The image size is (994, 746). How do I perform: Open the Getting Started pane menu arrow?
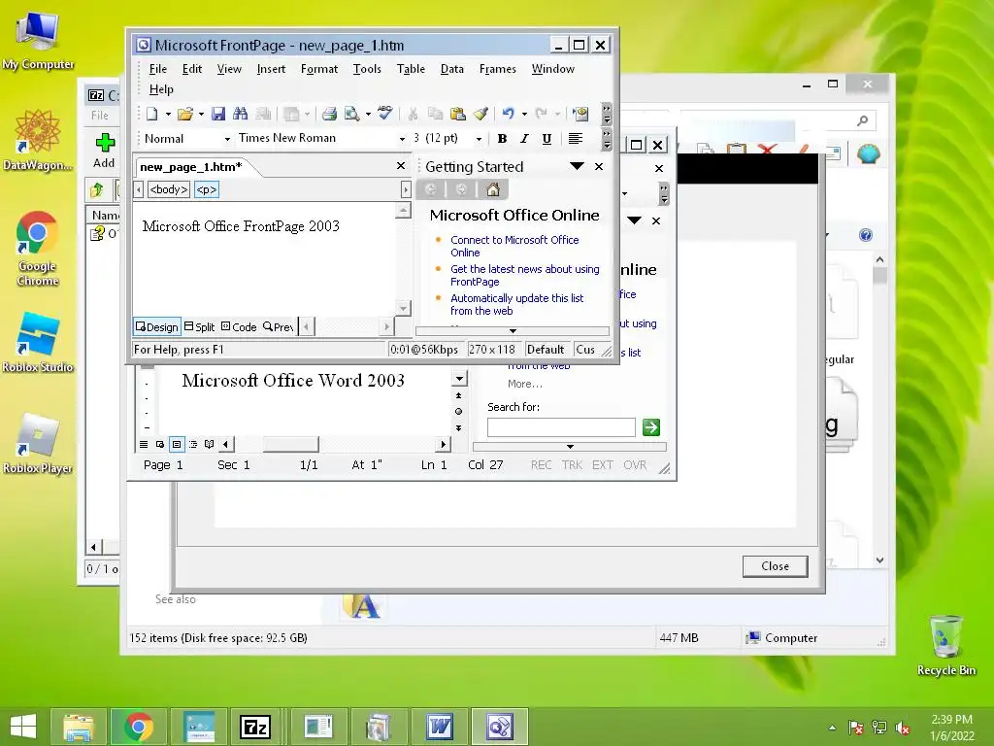coord(577,166)
